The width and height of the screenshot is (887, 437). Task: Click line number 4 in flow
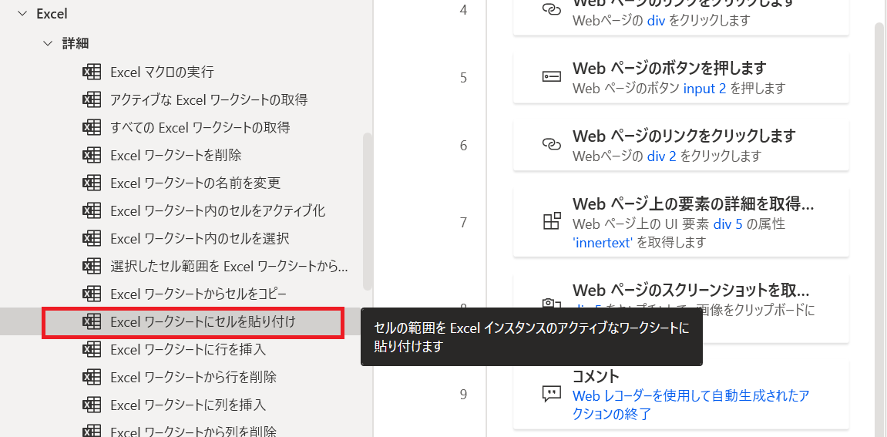463,10
